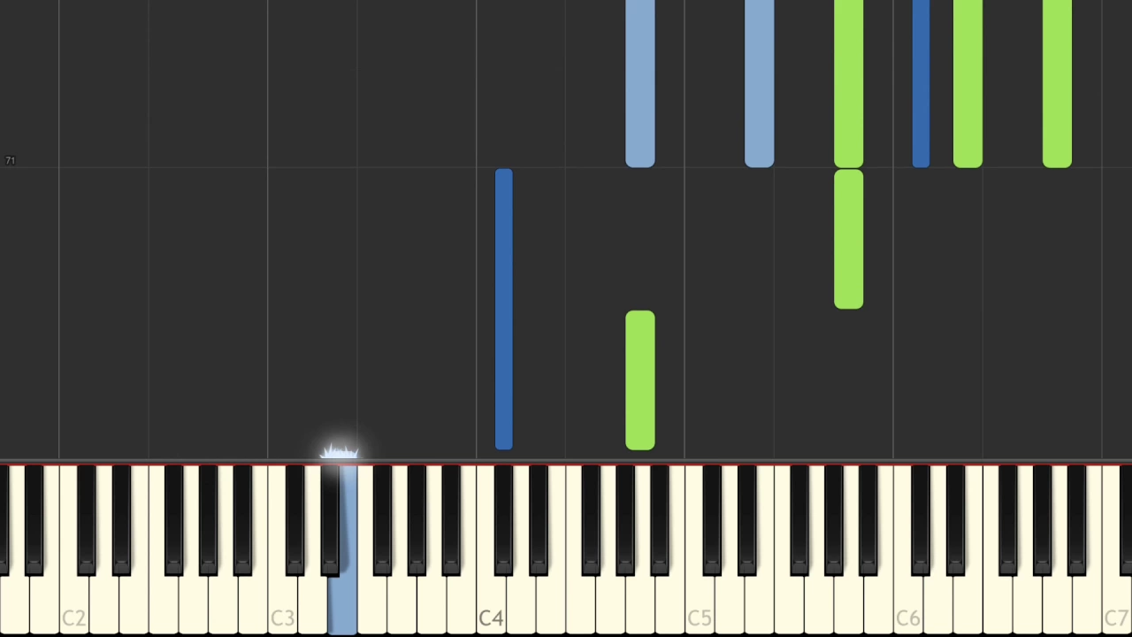This screenshot has height=637, width=1132.
Task: Click the C#4 black key below blue note
Action: tap(504, 518)
